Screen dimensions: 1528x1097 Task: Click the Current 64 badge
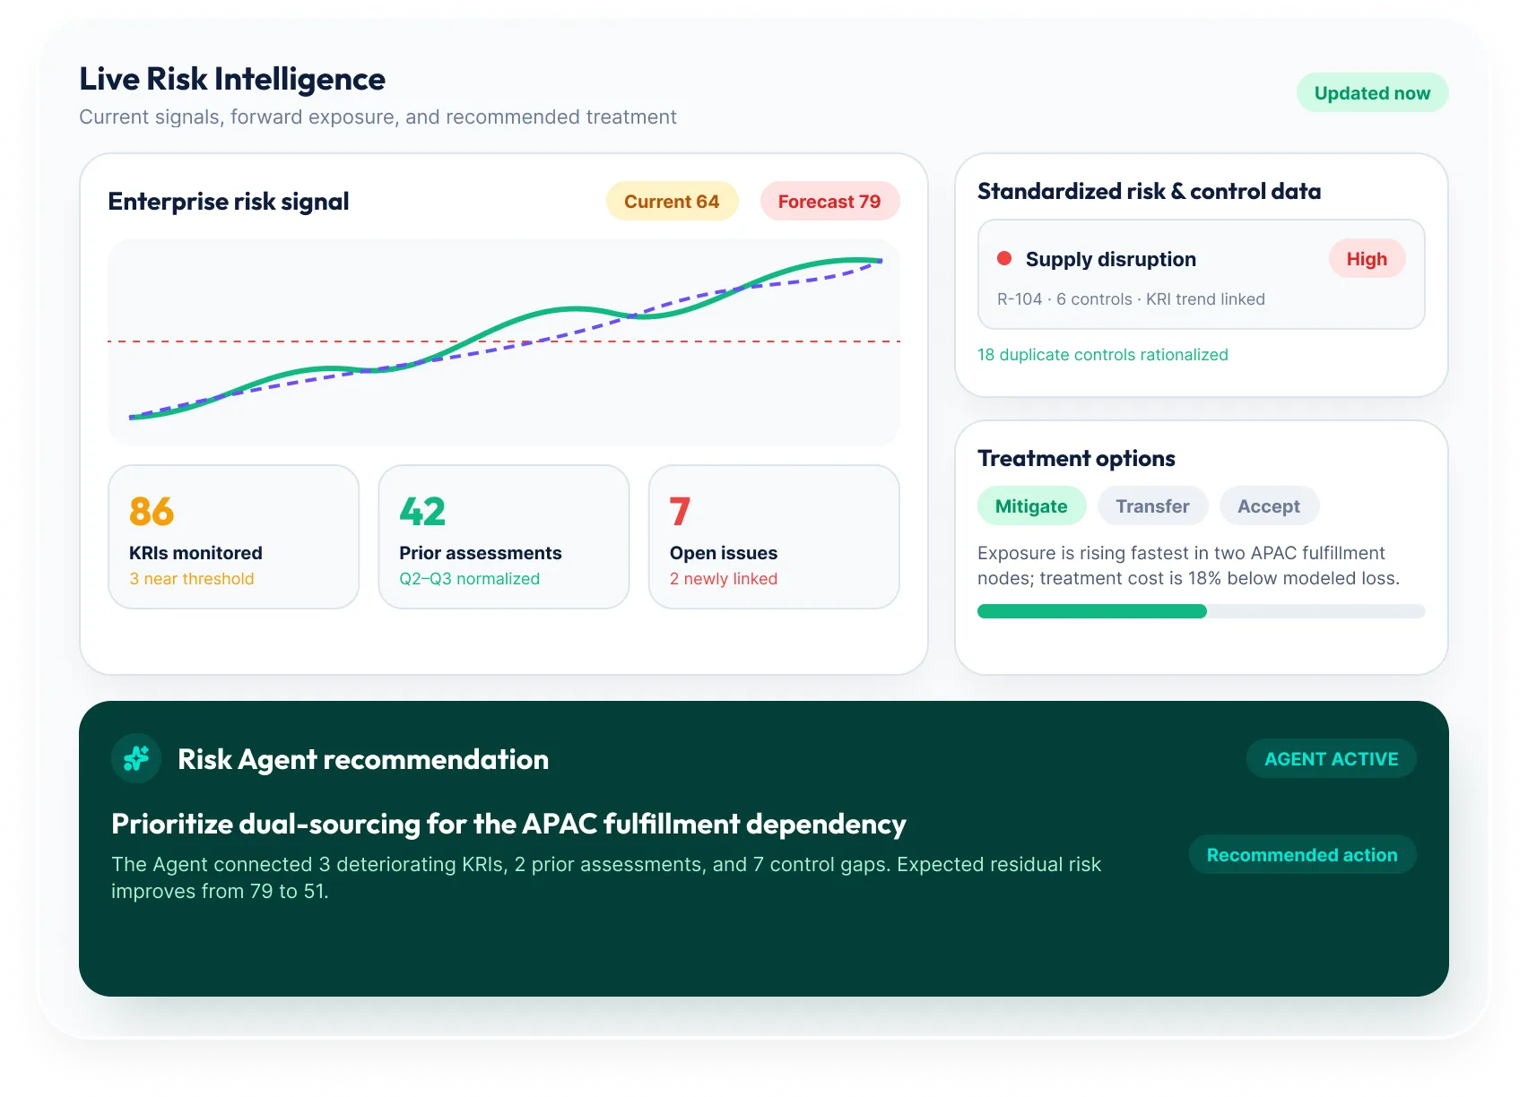coord(672,201)
